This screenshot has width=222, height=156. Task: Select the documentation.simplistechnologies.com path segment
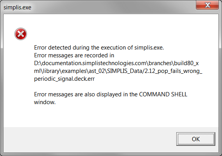click(x=94, y=63)
